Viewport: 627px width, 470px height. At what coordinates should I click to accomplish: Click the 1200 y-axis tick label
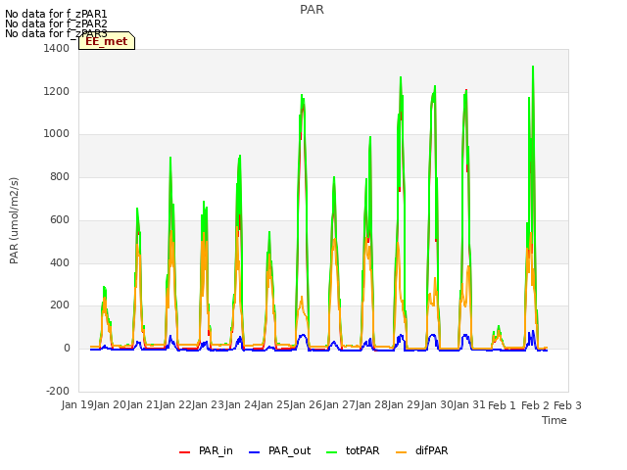(57, 91)
